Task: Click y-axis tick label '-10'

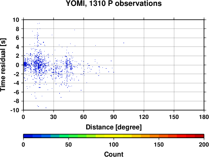Action: click(15, 110)
